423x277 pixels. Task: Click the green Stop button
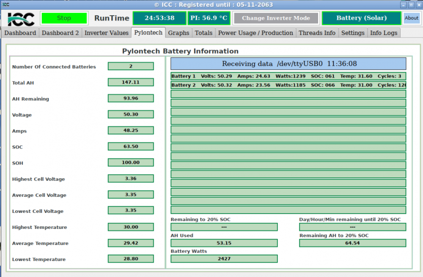click(64, 18)
